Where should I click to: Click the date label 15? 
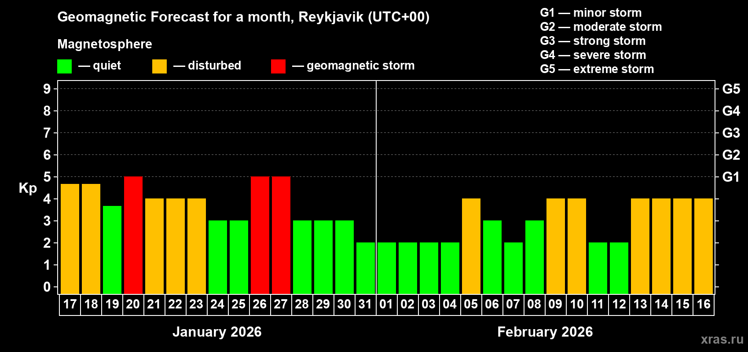coord(682,304)
